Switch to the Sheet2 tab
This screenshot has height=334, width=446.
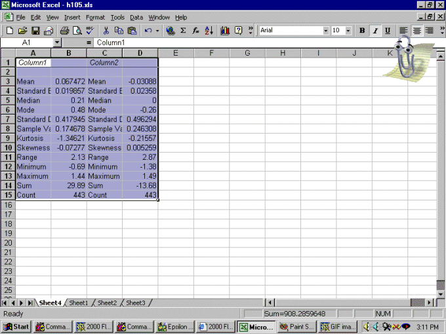(107, 303)
